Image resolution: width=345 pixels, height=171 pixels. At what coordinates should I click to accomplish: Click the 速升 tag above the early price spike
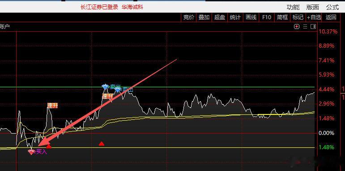(x=53, y=106)
